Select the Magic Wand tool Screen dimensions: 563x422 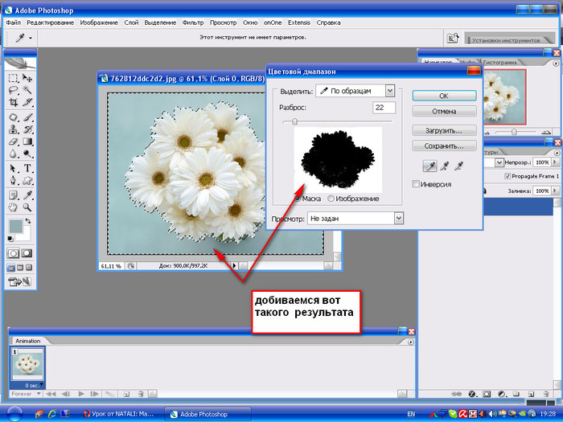[x=27, y=90]
